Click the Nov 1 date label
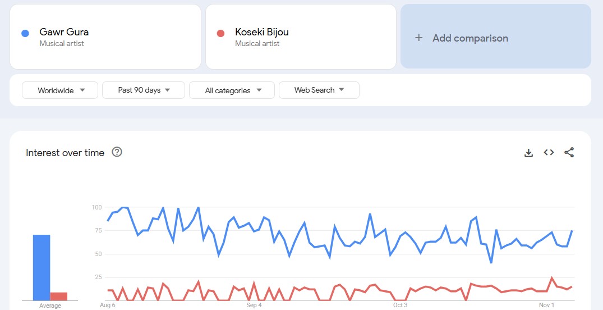Viewport: 603px width, 310px height. coord(547,306)
